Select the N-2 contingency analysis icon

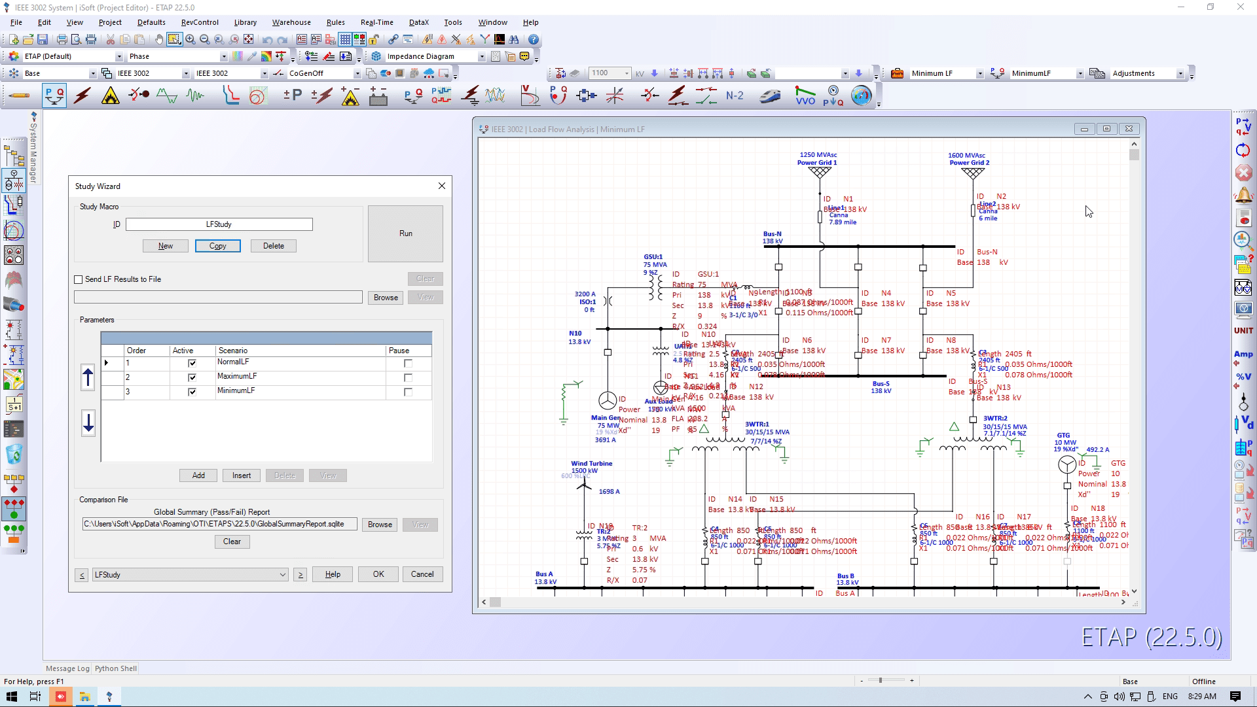[x=735, y=96]
